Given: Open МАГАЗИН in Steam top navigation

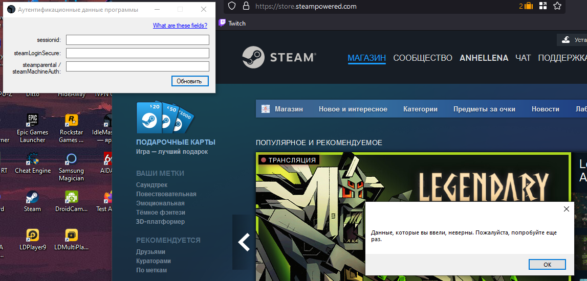Looking at the screenshot, I should click(366, 58).
